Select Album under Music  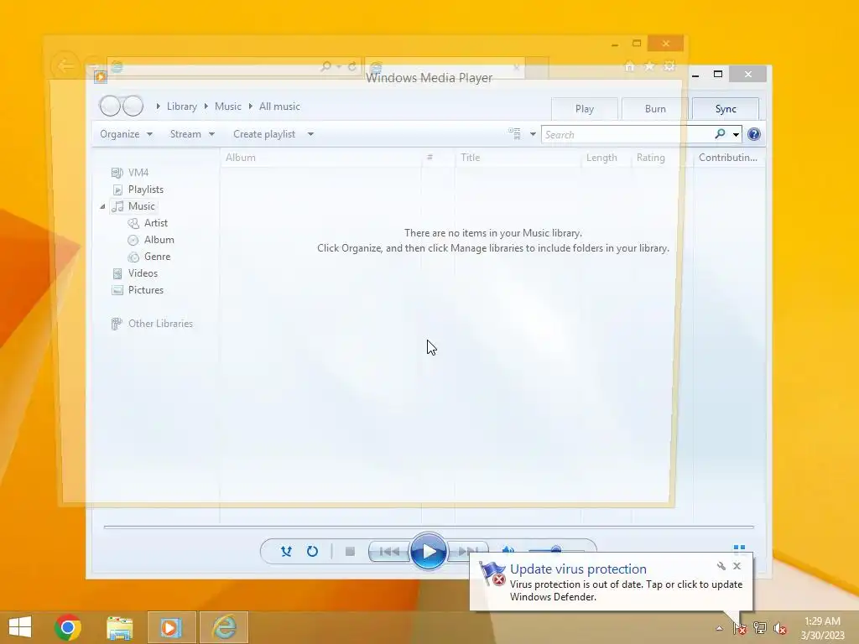click(x=151, y=240)
